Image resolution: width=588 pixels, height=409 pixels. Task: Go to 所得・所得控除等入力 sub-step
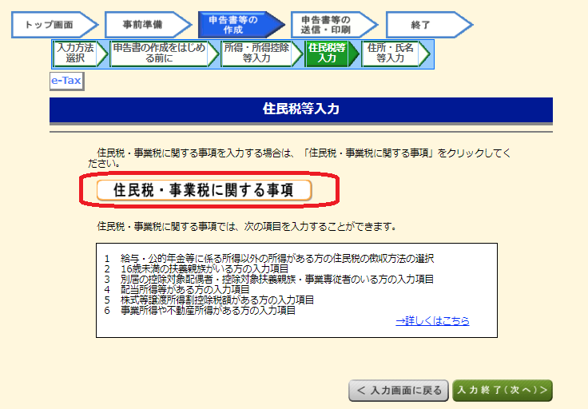click(261, 54)
